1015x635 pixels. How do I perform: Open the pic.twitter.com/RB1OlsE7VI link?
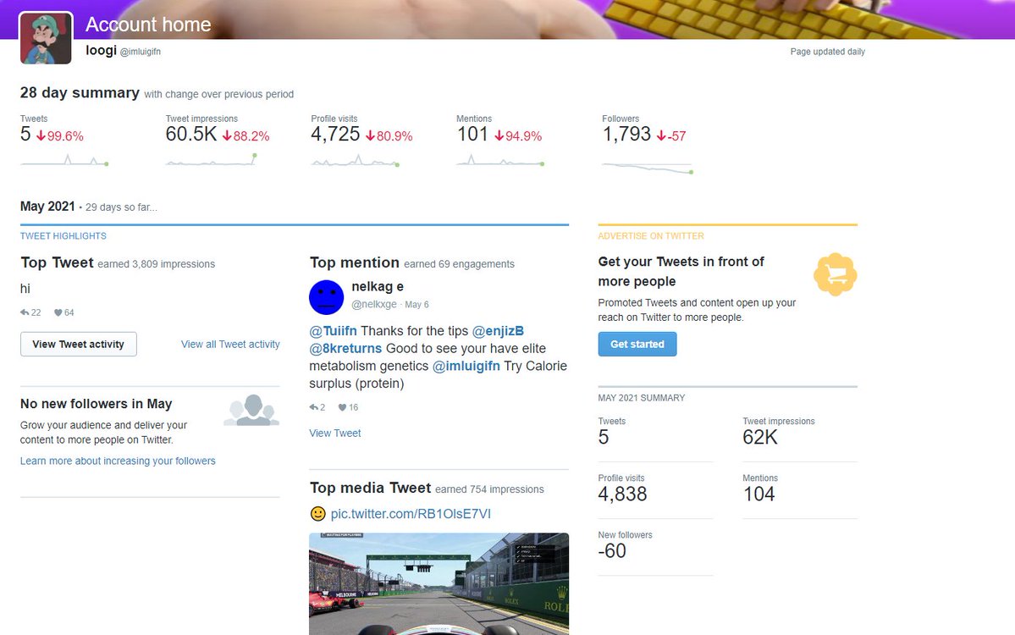[x=411, y=514]
